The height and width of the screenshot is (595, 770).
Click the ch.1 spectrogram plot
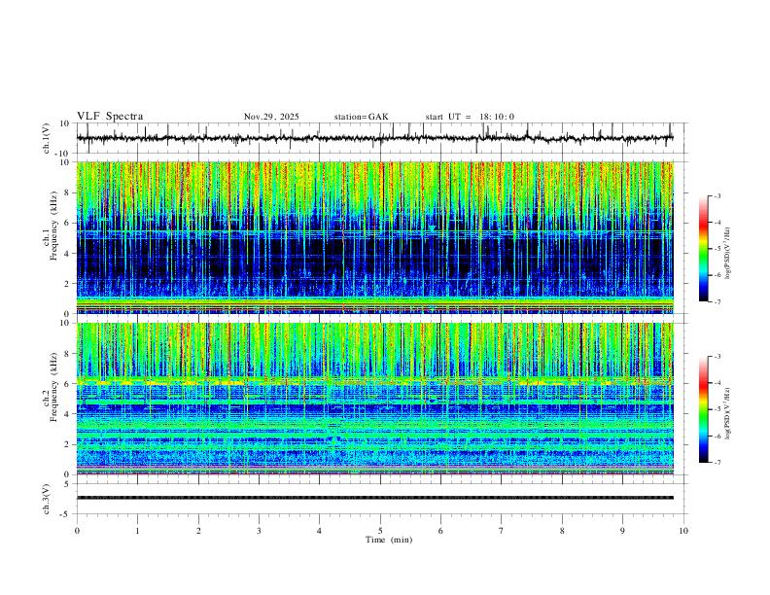click(x=374, y=237)
